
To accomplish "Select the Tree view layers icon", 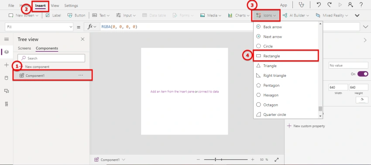I will point(7,52).
